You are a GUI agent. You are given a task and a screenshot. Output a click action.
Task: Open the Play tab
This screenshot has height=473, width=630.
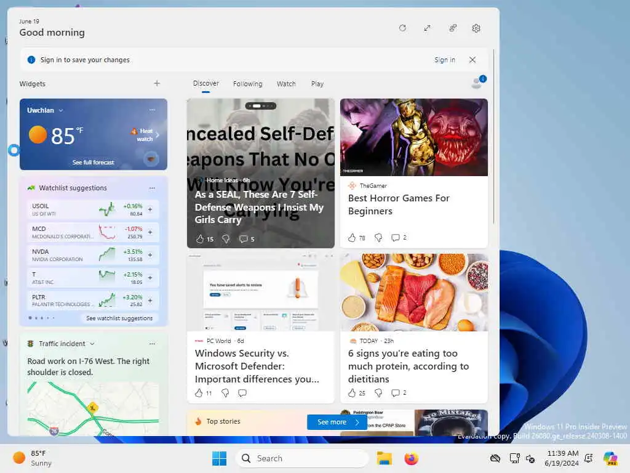[317, 84]
